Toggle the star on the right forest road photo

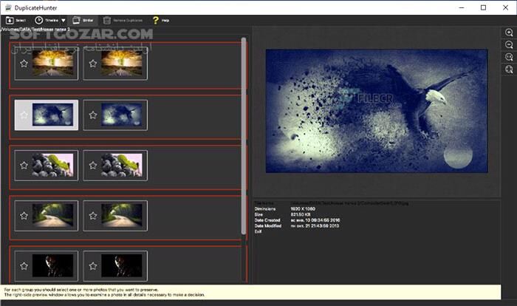tap(92, 216)
